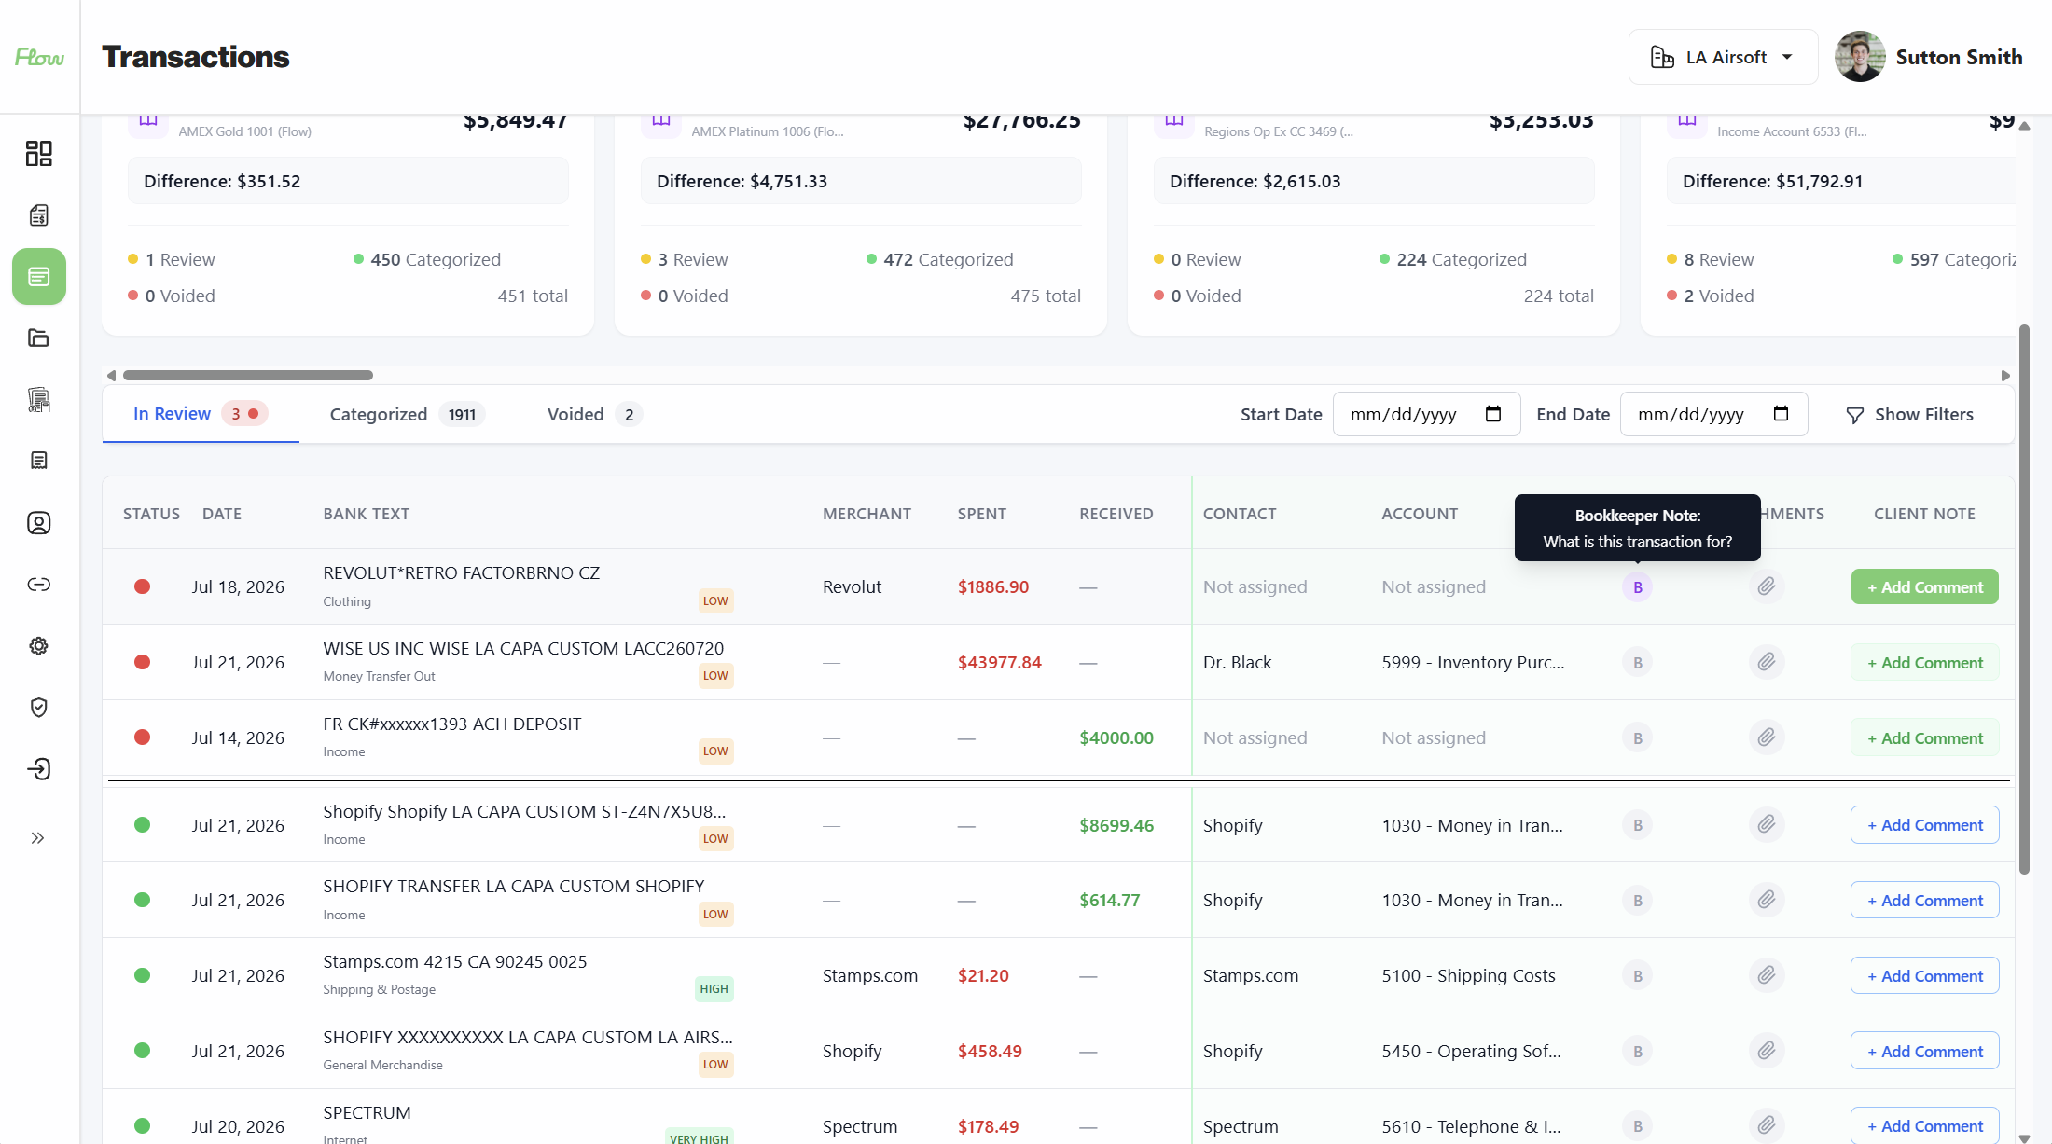Image resolution: width=2052 pixels, height=1144 pixels.
Task: Click bookkeeper note B badge on ACH DEPOSIT row
Action: (x=1638, y=738)
